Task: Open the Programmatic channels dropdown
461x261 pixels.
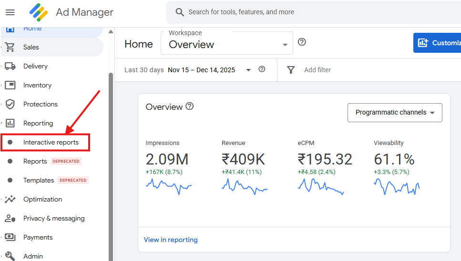Action: click(395, 113)
